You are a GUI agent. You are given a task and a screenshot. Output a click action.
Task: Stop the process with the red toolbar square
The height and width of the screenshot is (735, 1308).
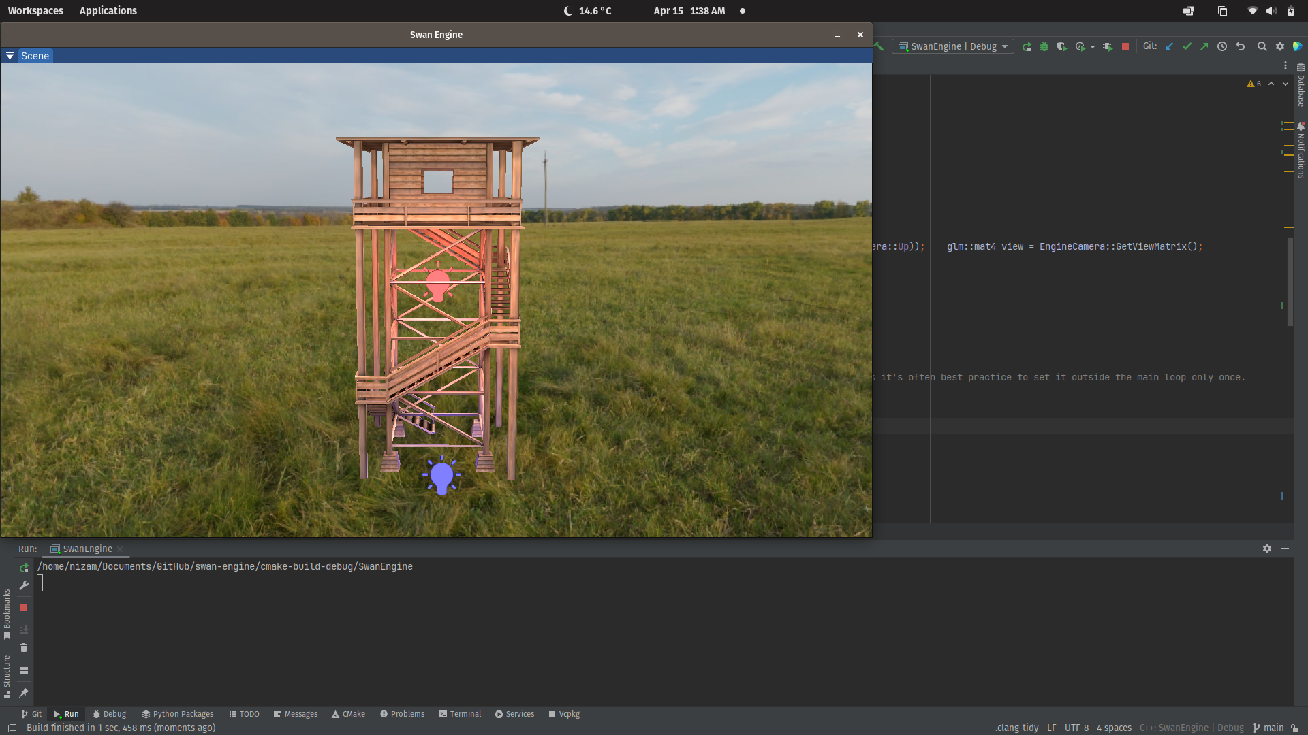(1125, 46)
